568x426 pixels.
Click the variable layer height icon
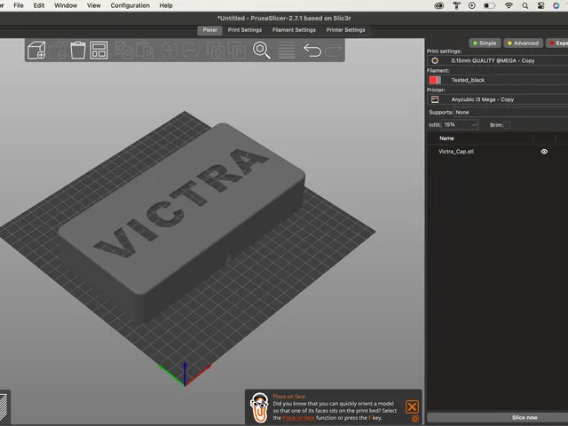coord(286,50)
